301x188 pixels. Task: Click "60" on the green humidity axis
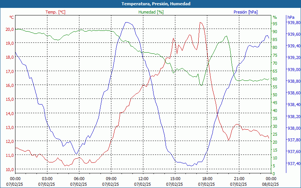[x=275, y=79]
